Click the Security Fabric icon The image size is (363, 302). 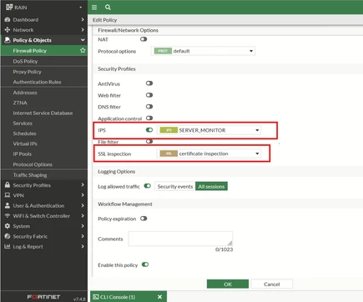point(8,236)
